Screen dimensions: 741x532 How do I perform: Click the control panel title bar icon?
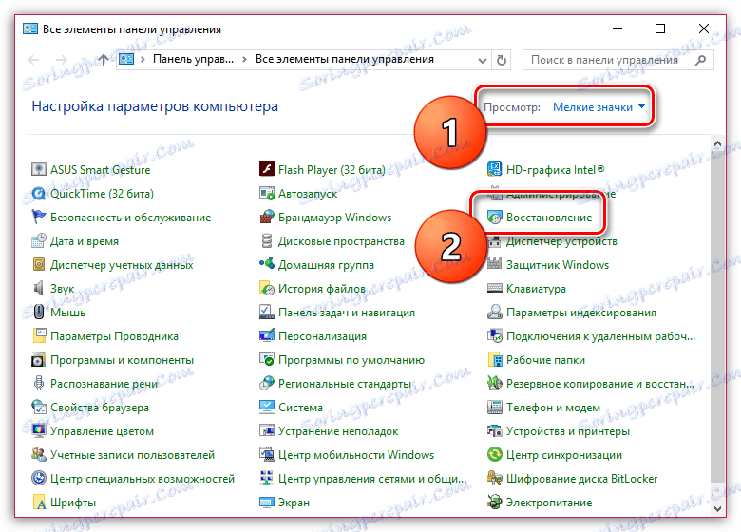(30, 28)
